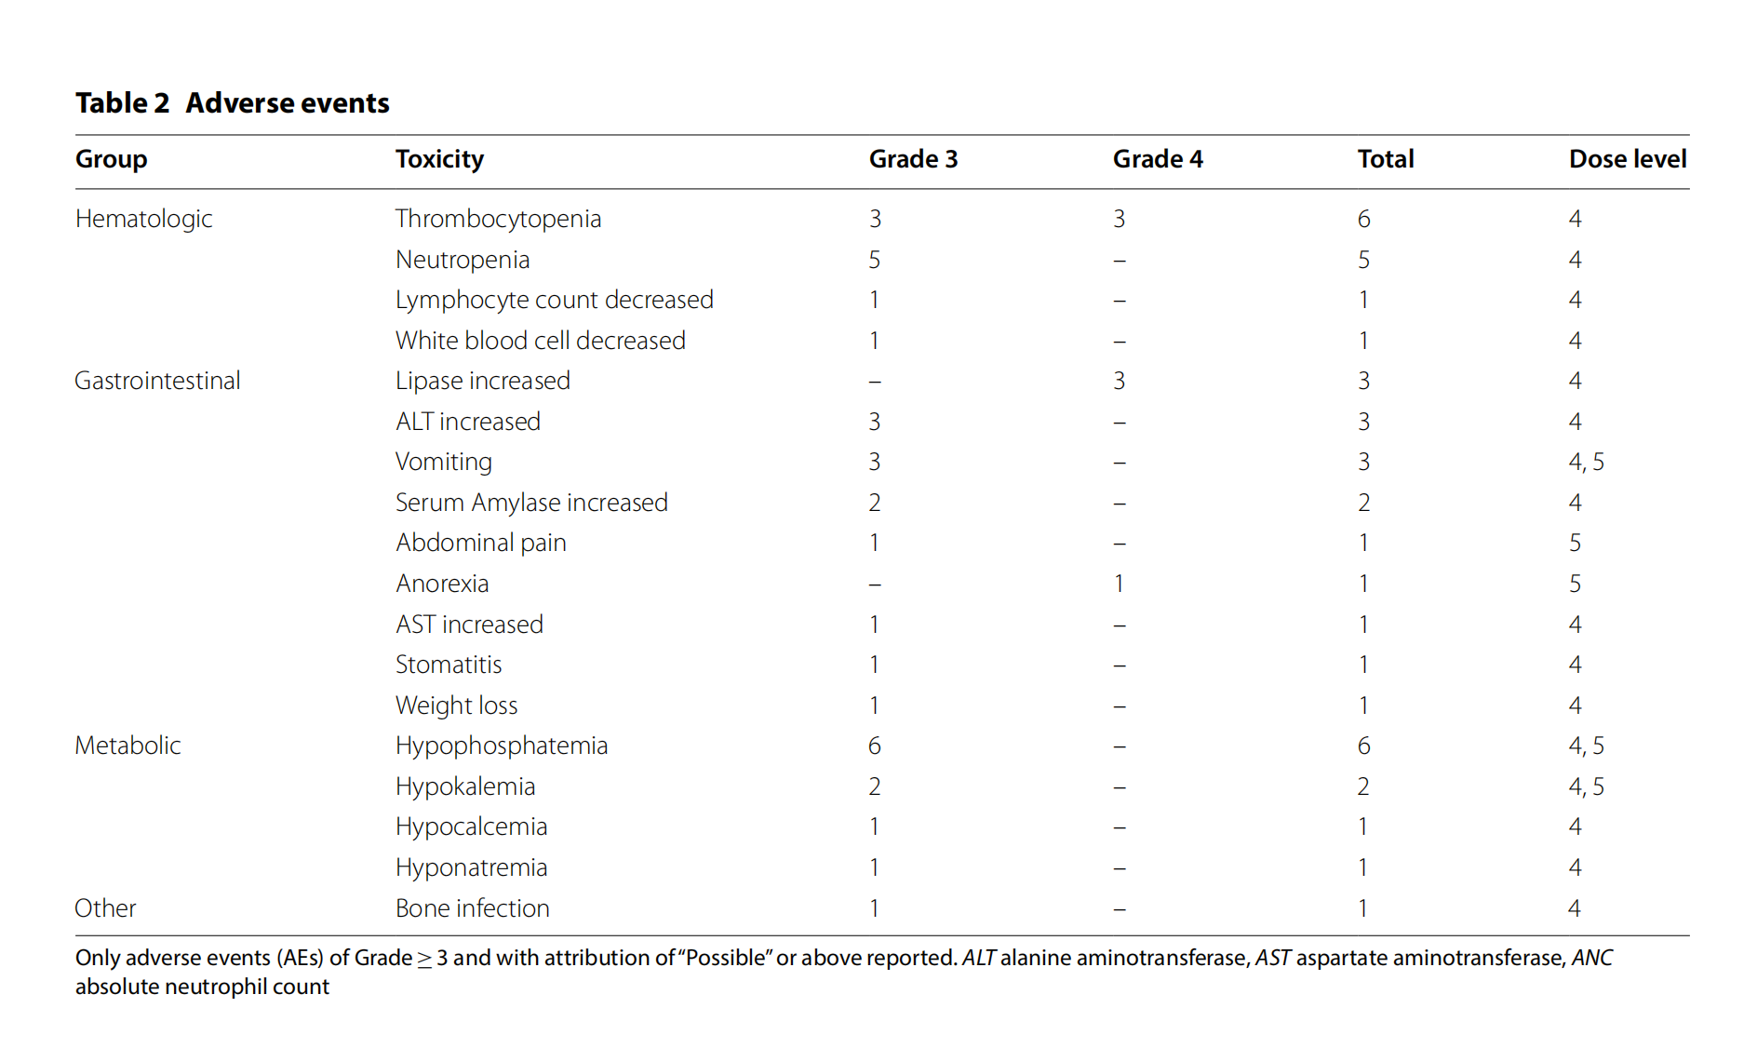
Task: Click the 'Grade 4' column header
Action: click(x=1157, y=159)
